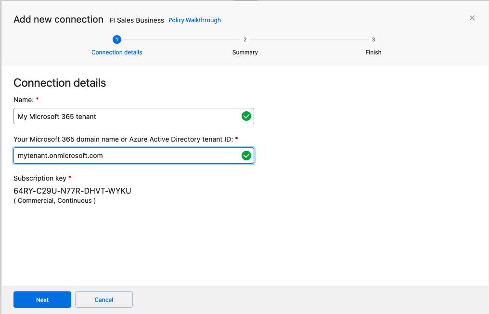Select the Summary step label
The image size is (489, 314).
pos(245,52)
